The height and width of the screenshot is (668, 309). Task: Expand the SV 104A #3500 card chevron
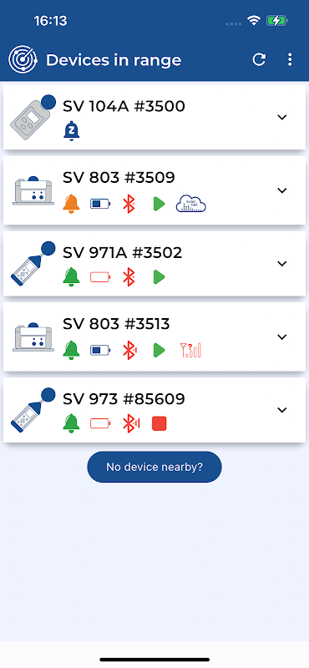pyautogui.click(x=281, y=117)
